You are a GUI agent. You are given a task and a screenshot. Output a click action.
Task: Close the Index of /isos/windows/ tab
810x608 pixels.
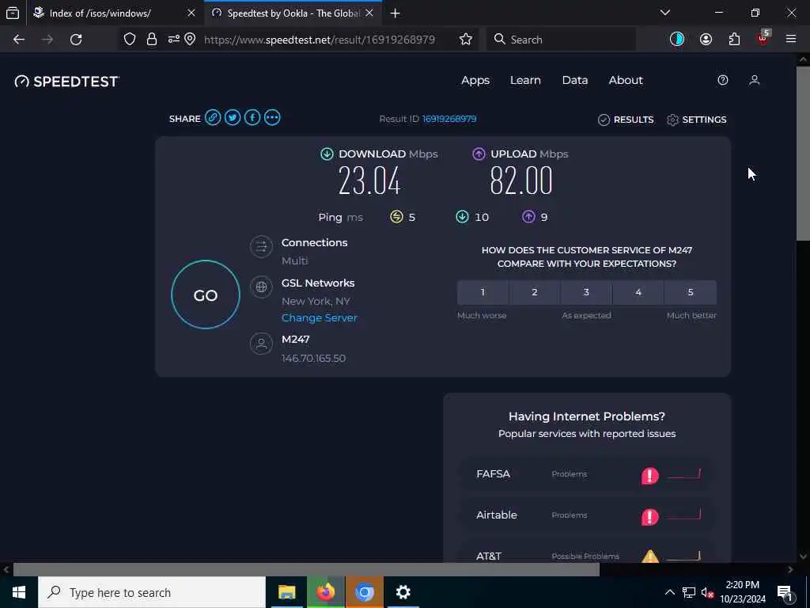pos(191,13)
